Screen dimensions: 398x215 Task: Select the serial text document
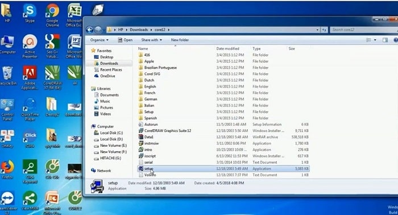click(x=146, y=162)
